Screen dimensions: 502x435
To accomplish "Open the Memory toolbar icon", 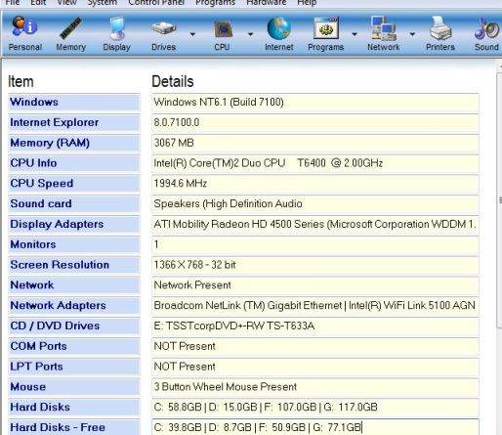I will pos(70,33).
